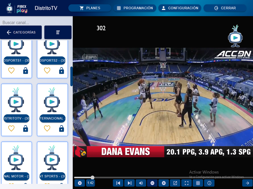Switch to list view layout button

[58, 32]
